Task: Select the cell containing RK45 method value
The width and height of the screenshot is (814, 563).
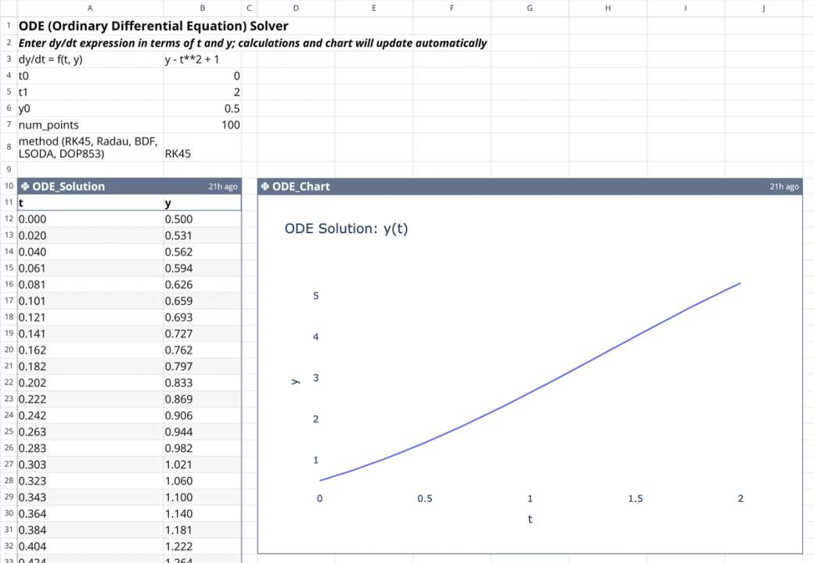Action: point(202,153)
